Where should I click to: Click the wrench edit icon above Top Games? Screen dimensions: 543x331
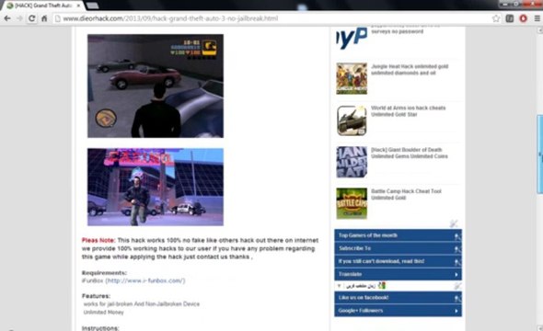[x=454, y=223]
